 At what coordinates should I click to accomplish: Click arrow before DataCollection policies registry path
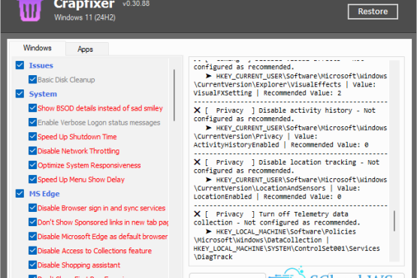[x=209, y=231]
